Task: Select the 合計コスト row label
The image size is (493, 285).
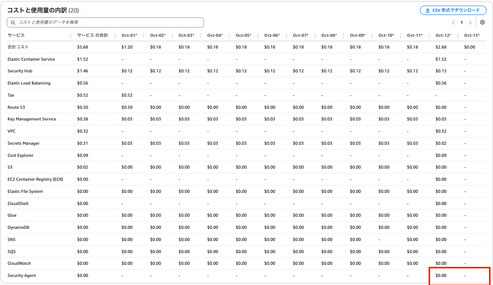Action: (x=18, y=47)
